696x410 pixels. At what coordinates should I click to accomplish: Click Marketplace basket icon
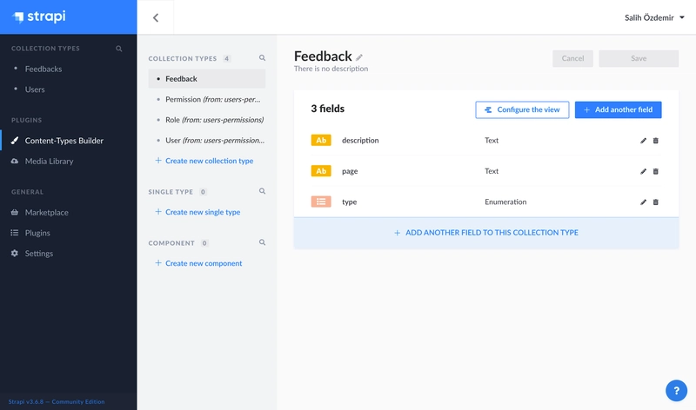(x=15, y=212)
